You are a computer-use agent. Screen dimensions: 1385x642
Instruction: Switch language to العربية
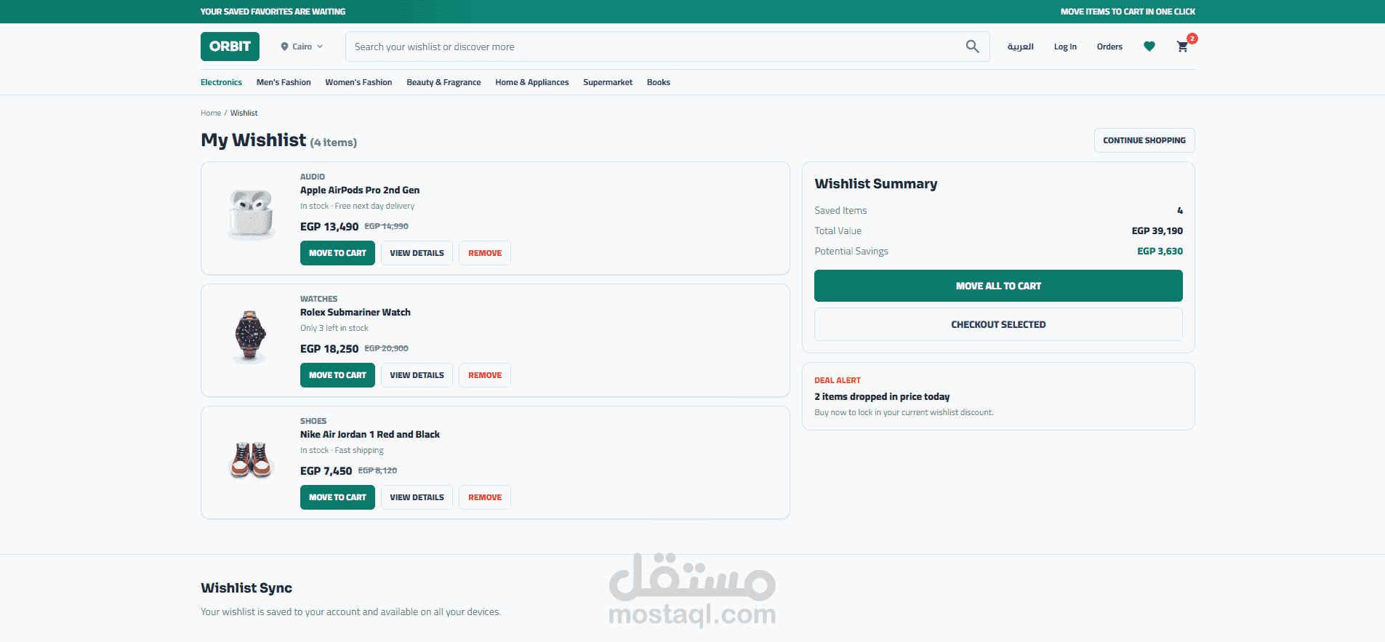click(1020, 47)
